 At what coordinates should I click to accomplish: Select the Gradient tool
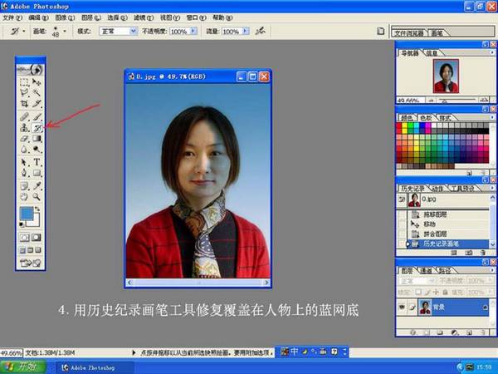pyautogui.click(x=37, y=139)
